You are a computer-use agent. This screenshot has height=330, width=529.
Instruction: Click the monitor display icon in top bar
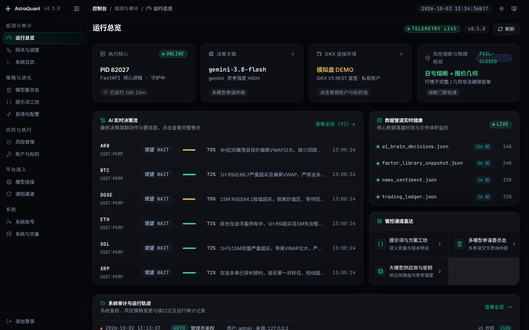[x=514, y=8]
